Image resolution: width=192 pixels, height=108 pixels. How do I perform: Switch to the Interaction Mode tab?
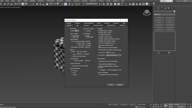point(98,25)
